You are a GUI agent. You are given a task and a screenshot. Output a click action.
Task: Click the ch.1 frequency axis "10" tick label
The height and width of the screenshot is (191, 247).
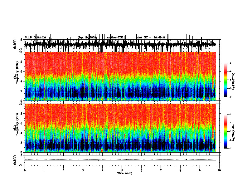pos(21,52)
